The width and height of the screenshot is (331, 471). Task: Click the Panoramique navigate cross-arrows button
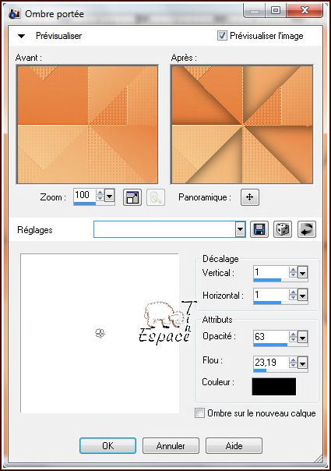(250, 197)
